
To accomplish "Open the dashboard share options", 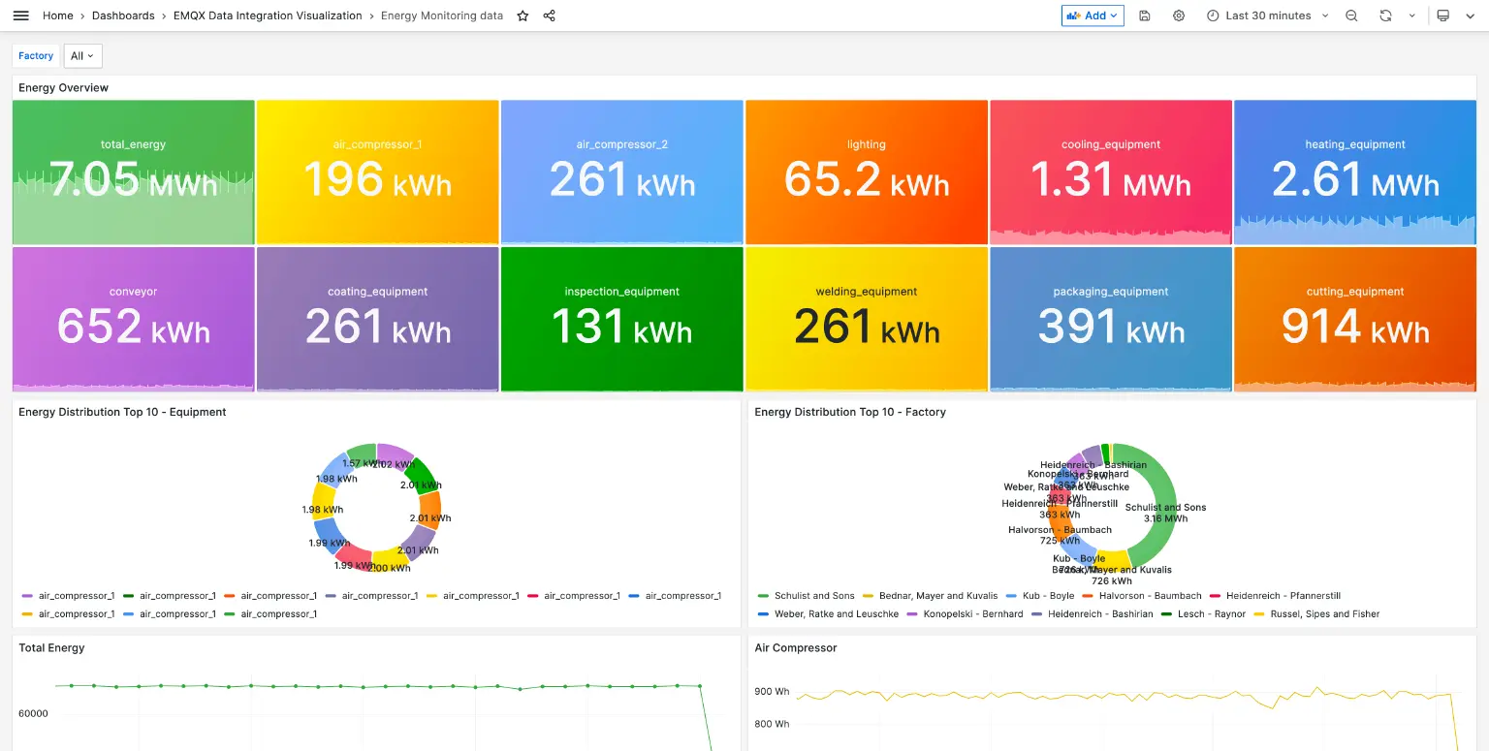I will pyautogui.click(x=549, y=16).
